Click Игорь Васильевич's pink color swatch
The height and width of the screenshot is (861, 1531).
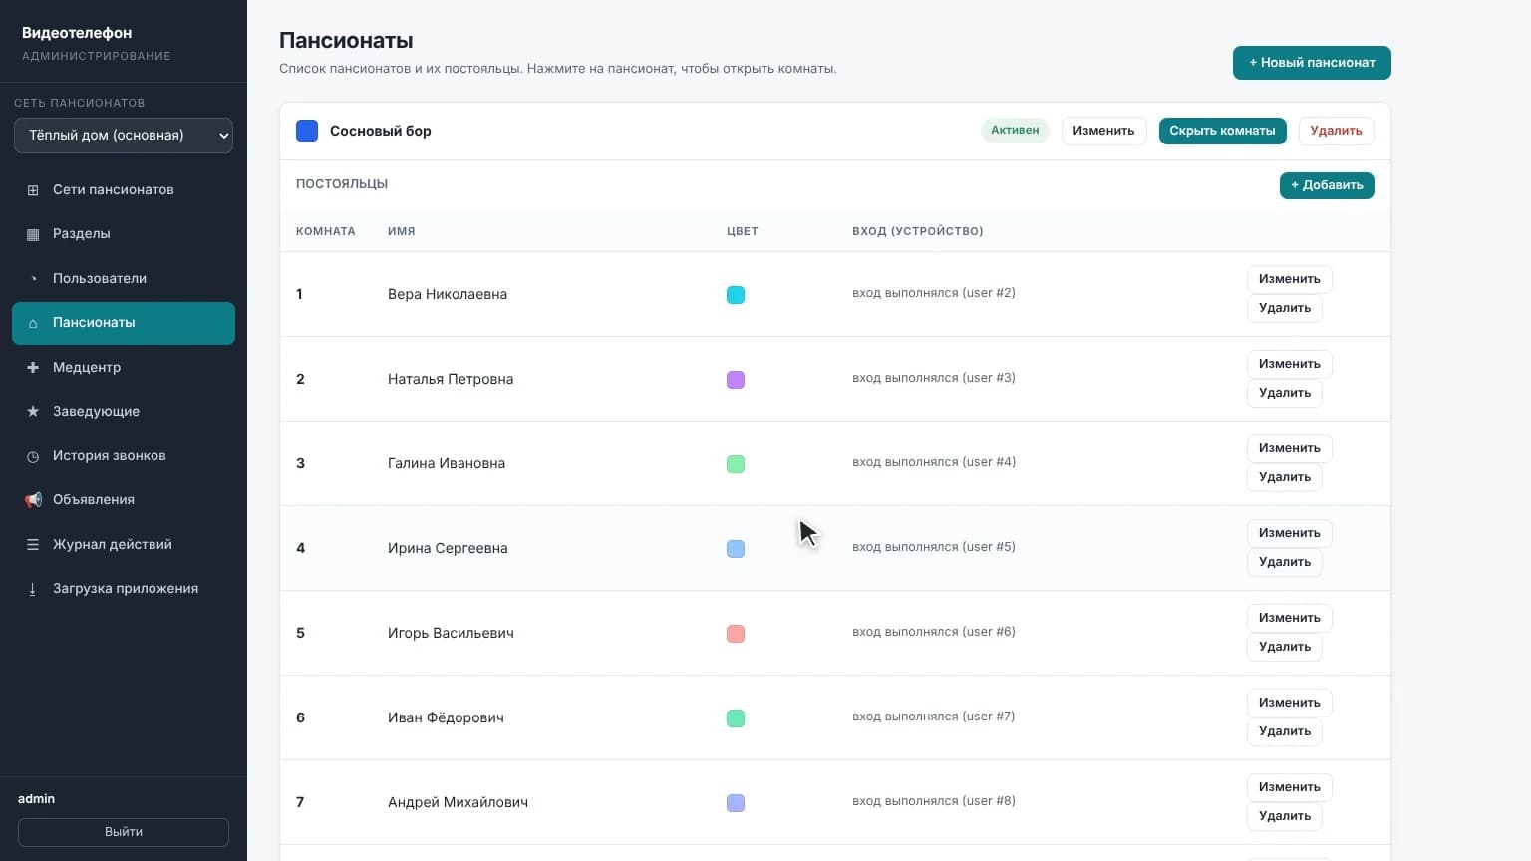click(736, 634)
